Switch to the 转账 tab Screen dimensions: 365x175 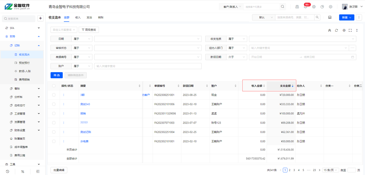(x=101, y=17)
